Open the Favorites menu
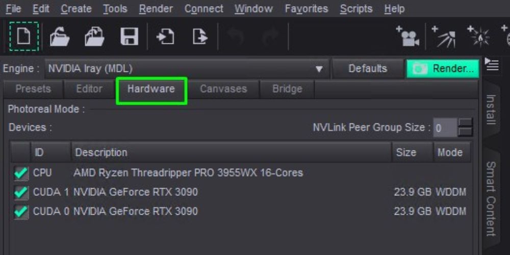The width and height of the screenshot is (510, 255). (307, 9)
